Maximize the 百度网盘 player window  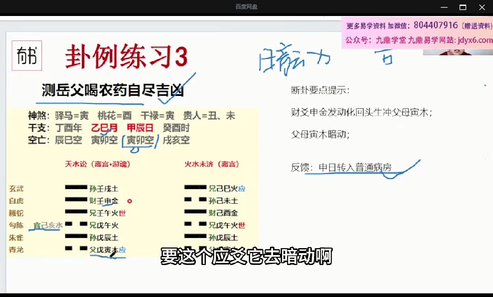point(462,7)
